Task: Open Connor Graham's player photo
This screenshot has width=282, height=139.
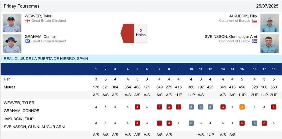Action: (12, 43)
